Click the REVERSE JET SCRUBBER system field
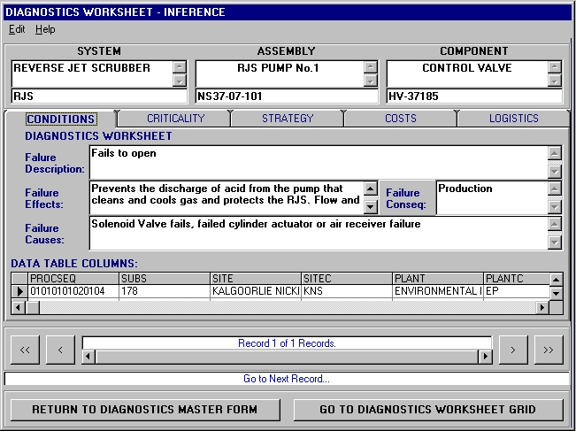Viewport: 576px width, 431px height. point(92,73)
